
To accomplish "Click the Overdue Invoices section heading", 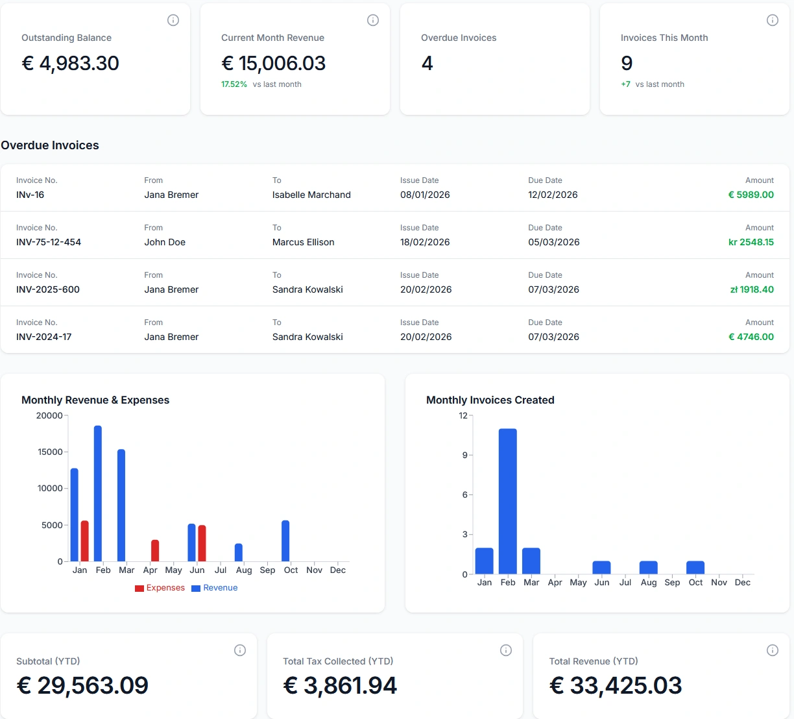I will coord(50,145).
